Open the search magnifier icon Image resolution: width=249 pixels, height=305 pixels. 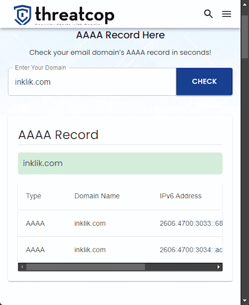click(x=208, y=14)
